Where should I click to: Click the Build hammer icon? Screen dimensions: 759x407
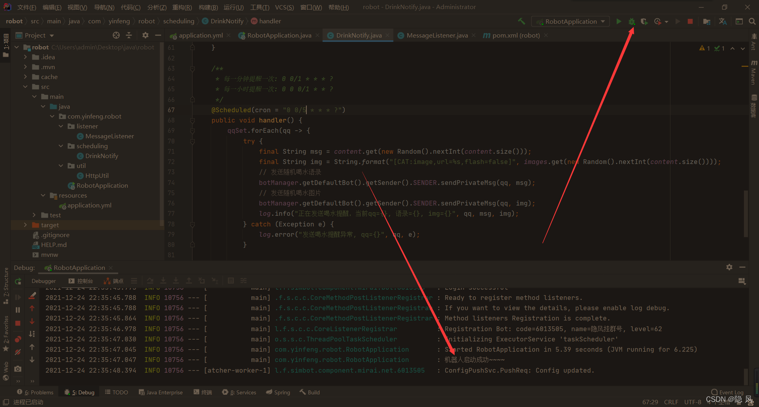tap(521, 21)
